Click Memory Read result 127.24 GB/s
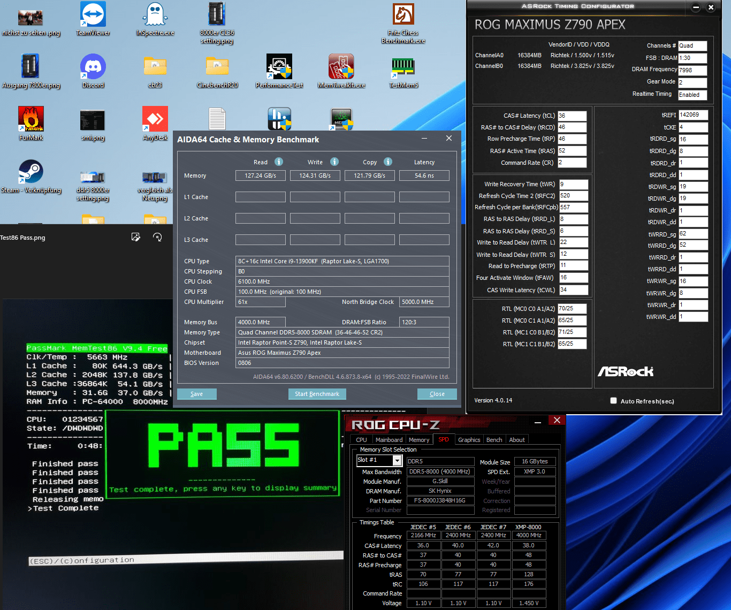 261,176
